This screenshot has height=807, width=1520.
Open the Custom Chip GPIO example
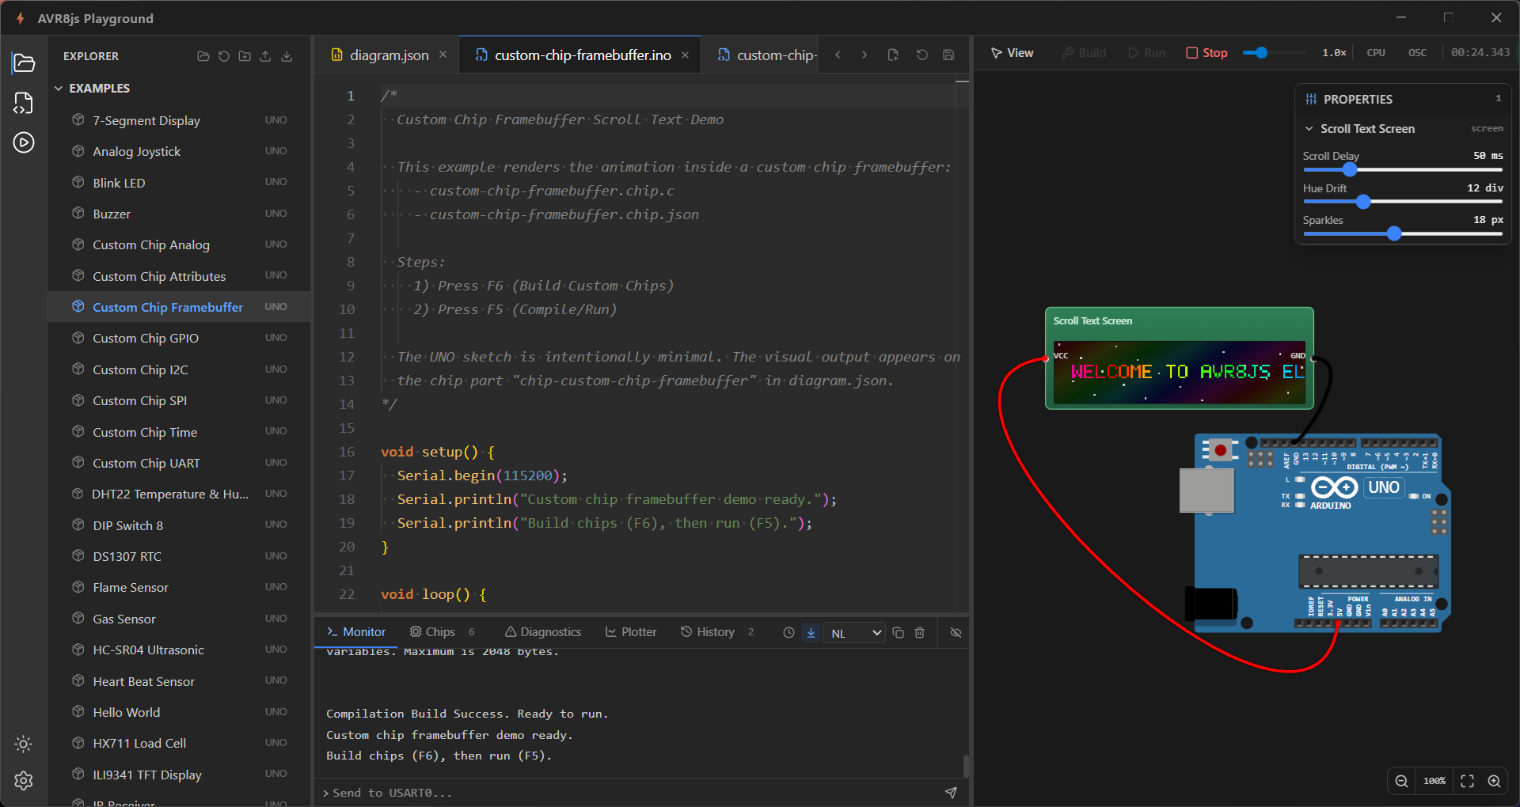point(179,338)
